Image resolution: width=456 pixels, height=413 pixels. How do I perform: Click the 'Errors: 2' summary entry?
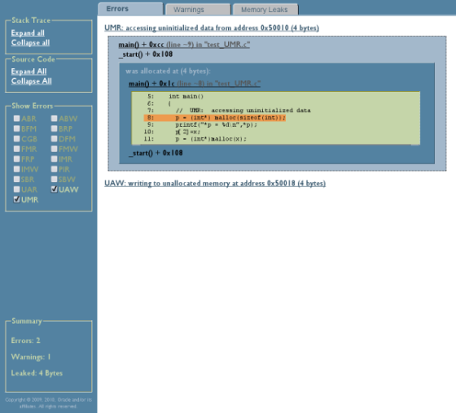pos(25,341)
